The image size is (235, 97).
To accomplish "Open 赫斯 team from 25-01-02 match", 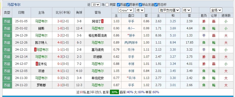I will [41, 28].
